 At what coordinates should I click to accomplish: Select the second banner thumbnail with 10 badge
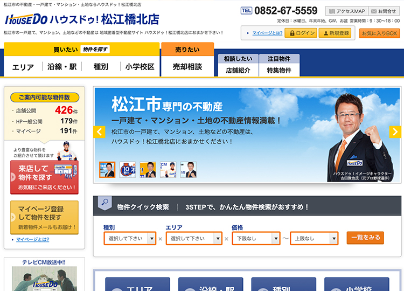point(128,170)
